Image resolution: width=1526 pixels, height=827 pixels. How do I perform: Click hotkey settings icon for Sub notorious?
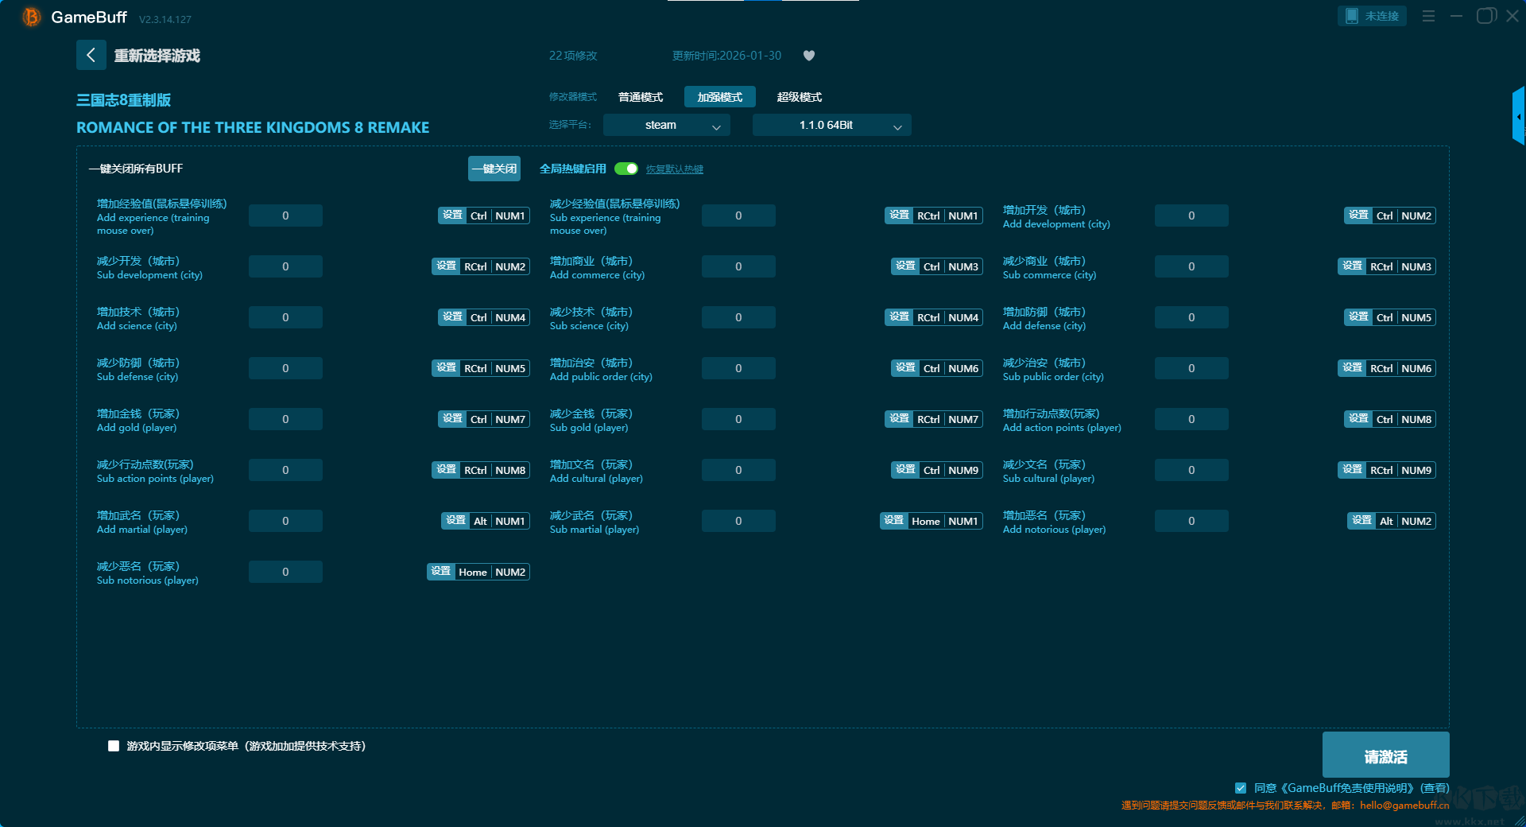pos(441,572)
